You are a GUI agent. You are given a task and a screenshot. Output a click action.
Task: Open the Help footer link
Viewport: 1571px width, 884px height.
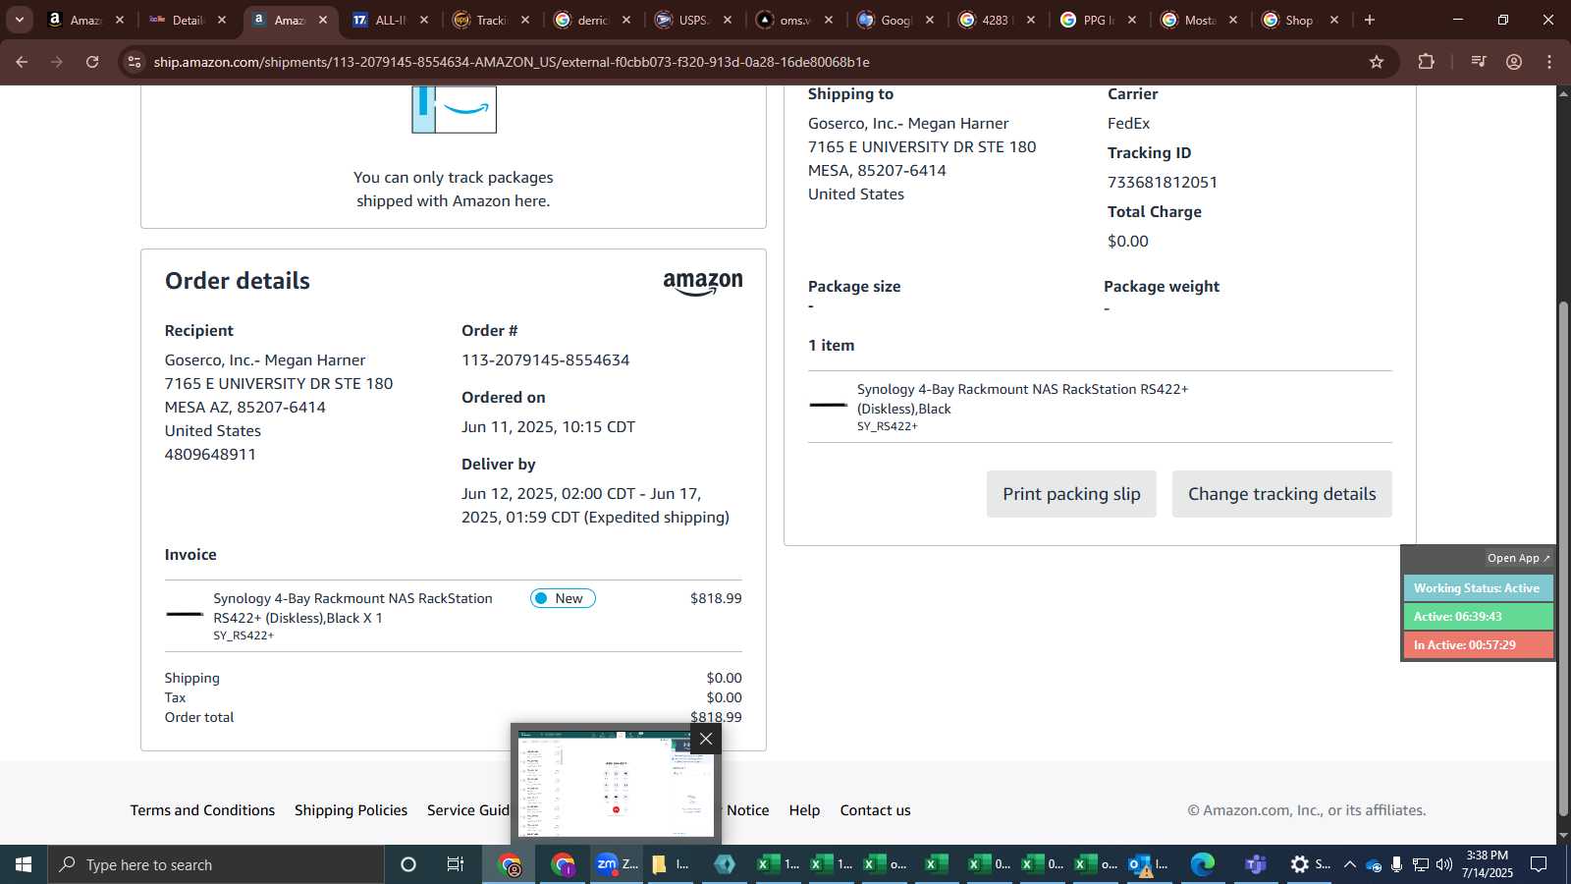pos(804,810)
